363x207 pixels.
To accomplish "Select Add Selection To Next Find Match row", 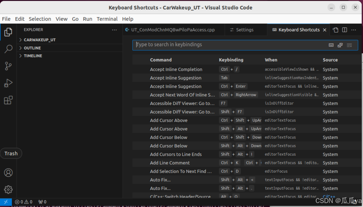I will pos(247,171).
